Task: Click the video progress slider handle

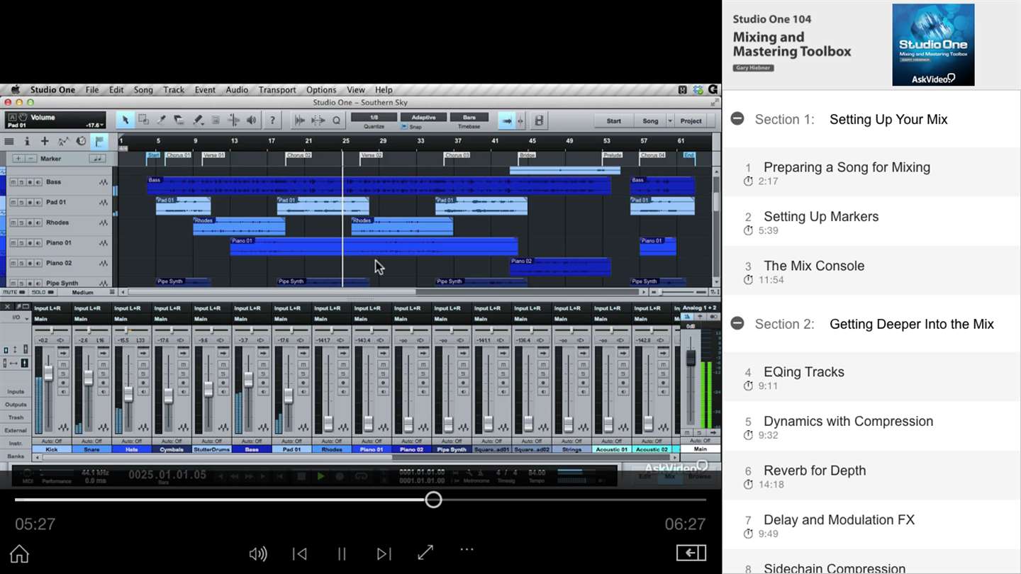Action: click(433, 500)
